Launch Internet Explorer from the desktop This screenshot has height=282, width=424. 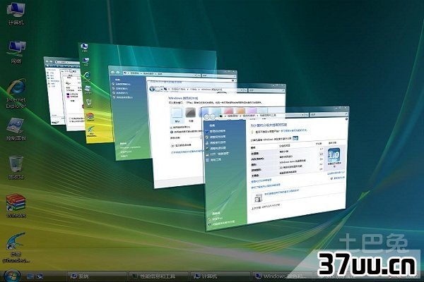point(16,94)
